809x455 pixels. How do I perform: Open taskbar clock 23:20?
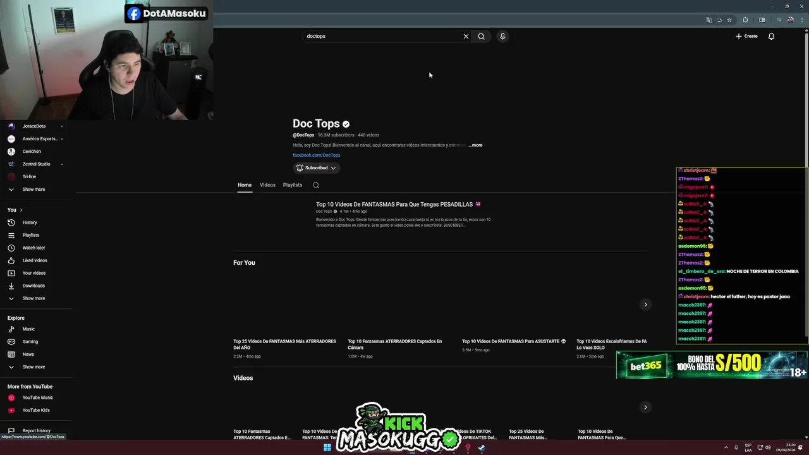click(x=787, y=447)
